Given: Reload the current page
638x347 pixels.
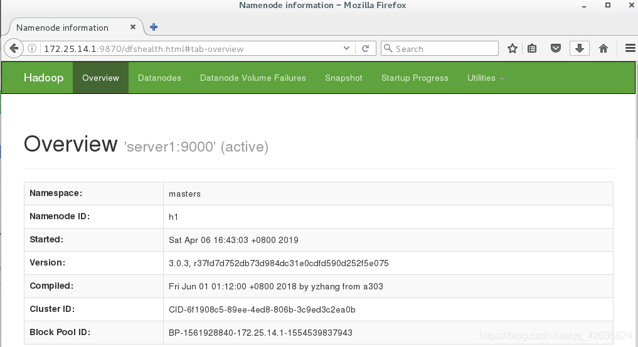Looking at the screenshot, I should click(365, 49).
